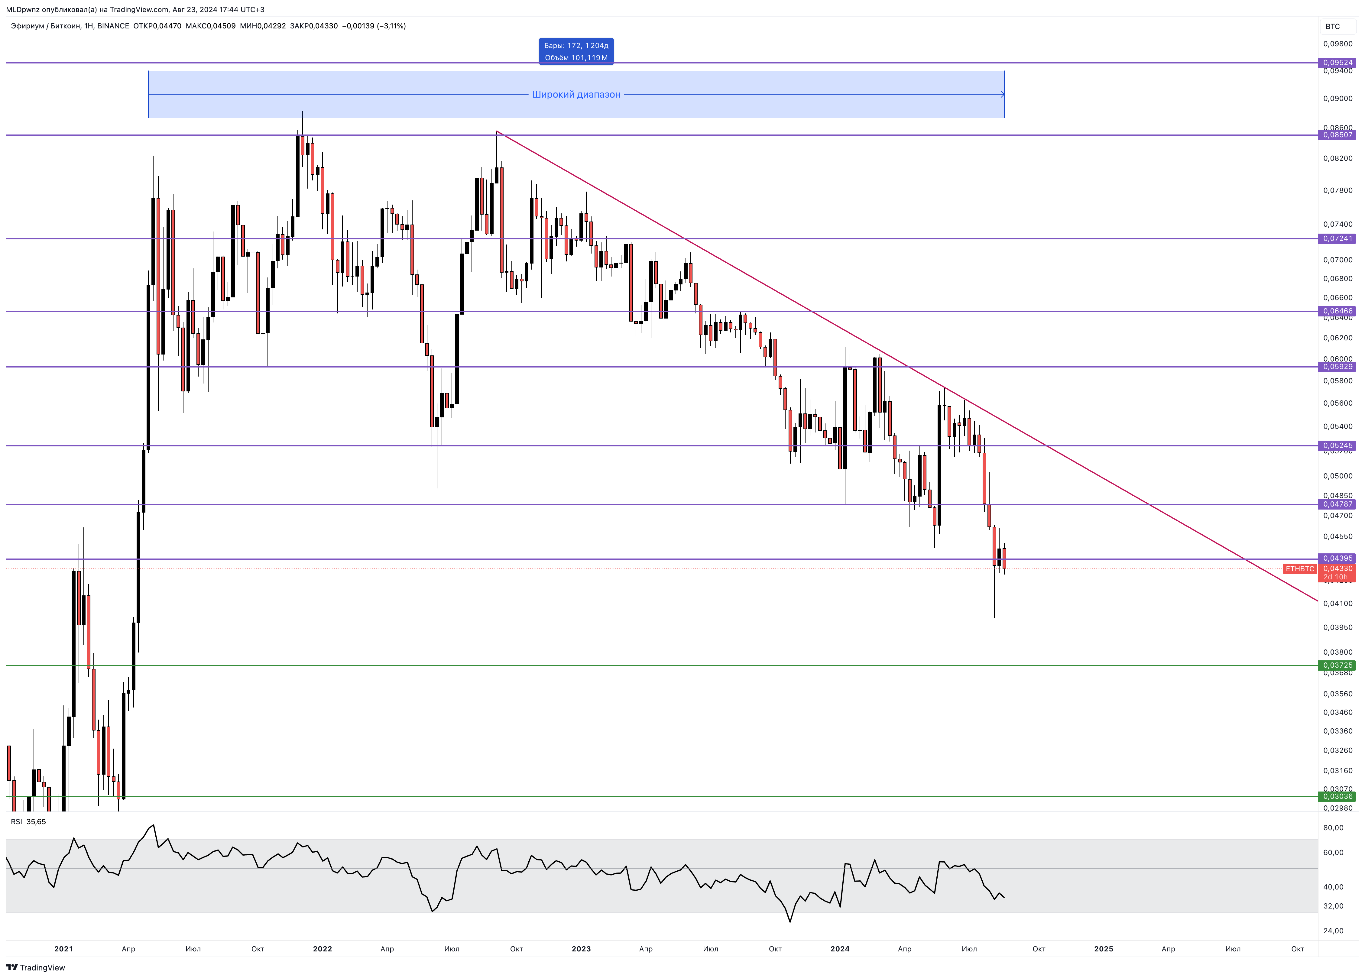The width and height of the screenshot is (1365, 978).
Task: Click the 2024 label on time axis
Action: pyautogui.click(x=840, y=949)
